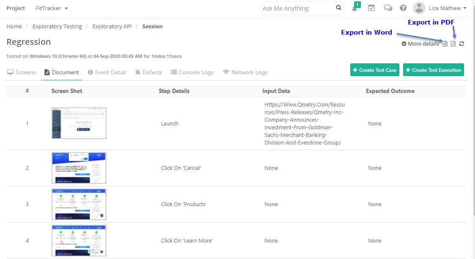The height and width of the screenshot is (259, 475).
Task: Open the Network Logs tab
Action: click(245, 72)
